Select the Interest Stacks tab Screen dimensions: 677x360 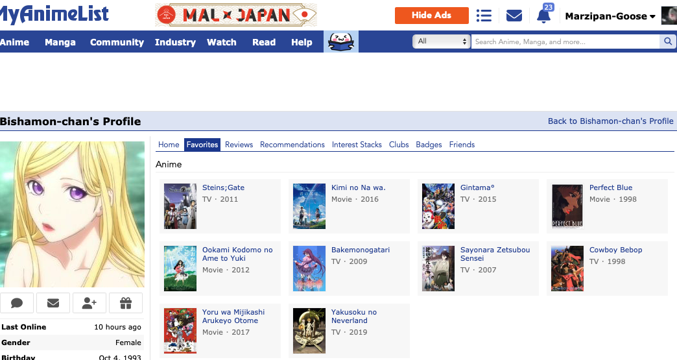pyautogui.click(x=357, y=145)
